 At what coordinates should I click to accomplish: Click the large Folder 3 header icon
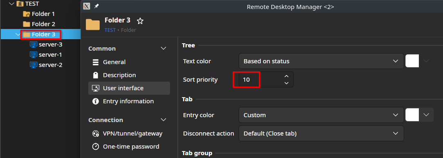(x=93, y=24)
